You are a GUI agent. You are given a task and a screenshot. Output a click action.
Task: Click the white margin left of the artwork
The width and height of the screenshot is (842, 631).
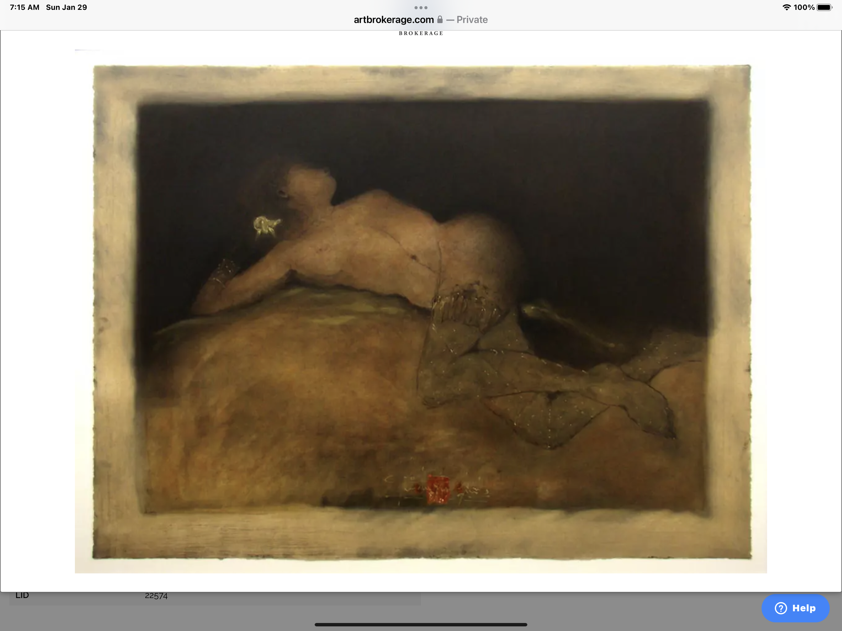(38, 304)
